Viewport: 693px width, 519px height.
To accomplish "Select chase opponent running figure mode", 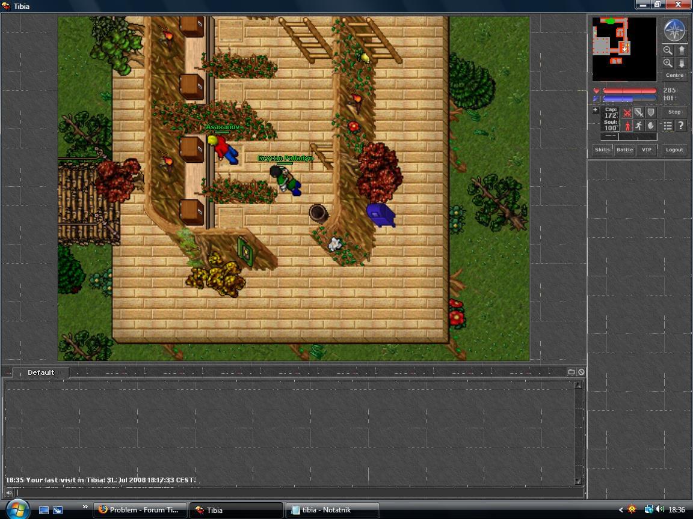I will [x=639, y=126].
